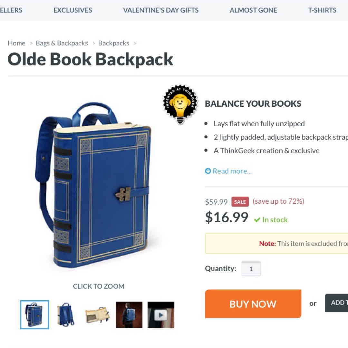
Task: Go to Home breadcrumb link
Action: click(x=17, y=43)
